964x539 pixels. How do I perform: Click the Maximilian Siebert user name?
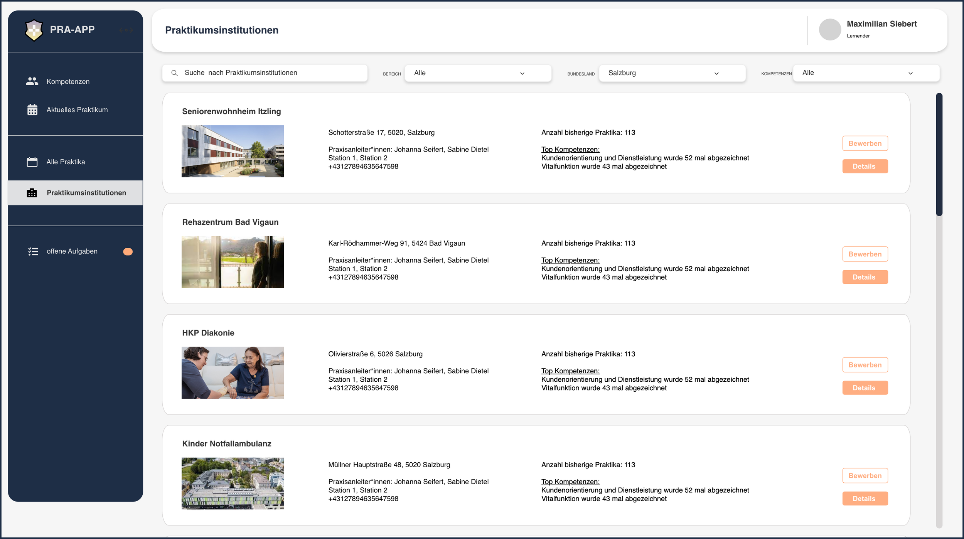click(x=881, y=24)
